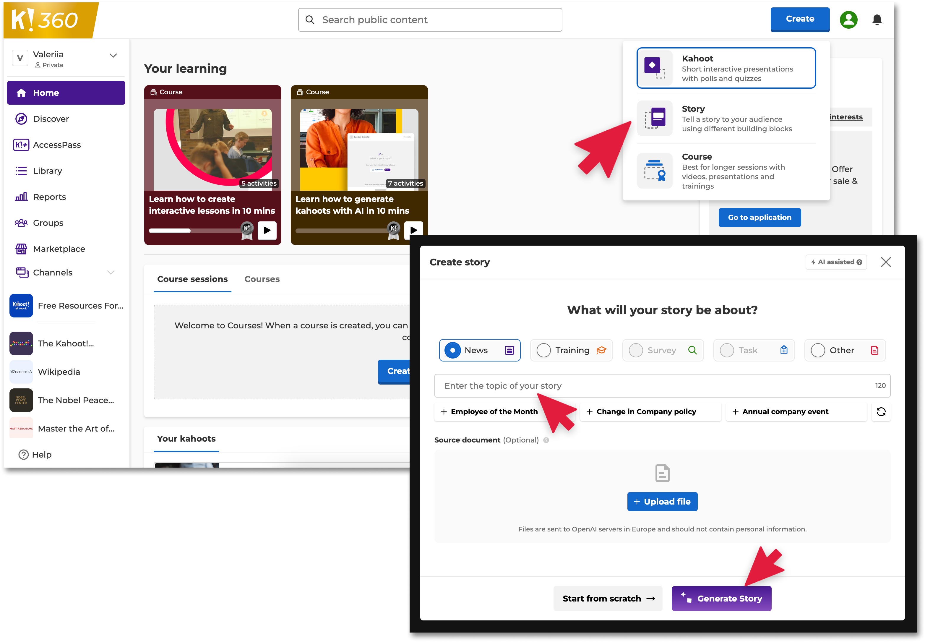Select the Other story type
The width and height of the screenshot is (925, 642).
(845, 350)
